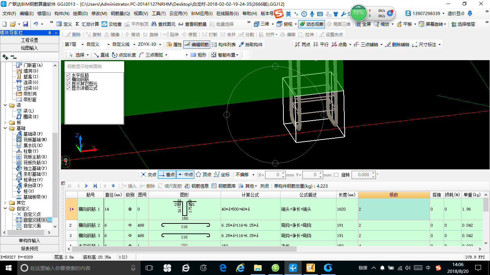490x275 pixels.
Task: Expand the 板 tree folder
Action: point(6,122)
